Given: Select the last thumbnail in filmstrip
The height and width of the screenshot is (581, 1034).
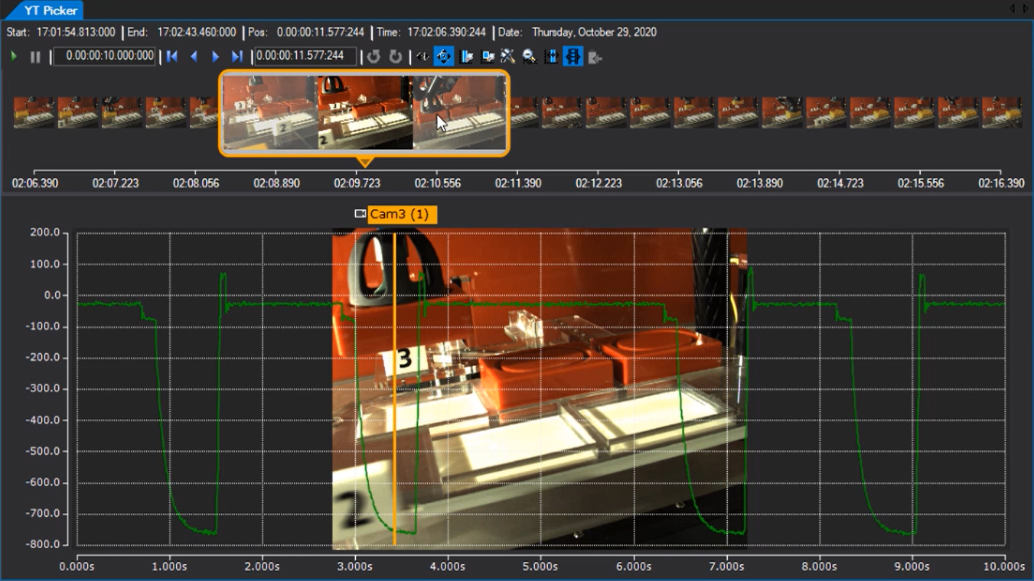Looking at the screenshot, I should coord(1001,112).
